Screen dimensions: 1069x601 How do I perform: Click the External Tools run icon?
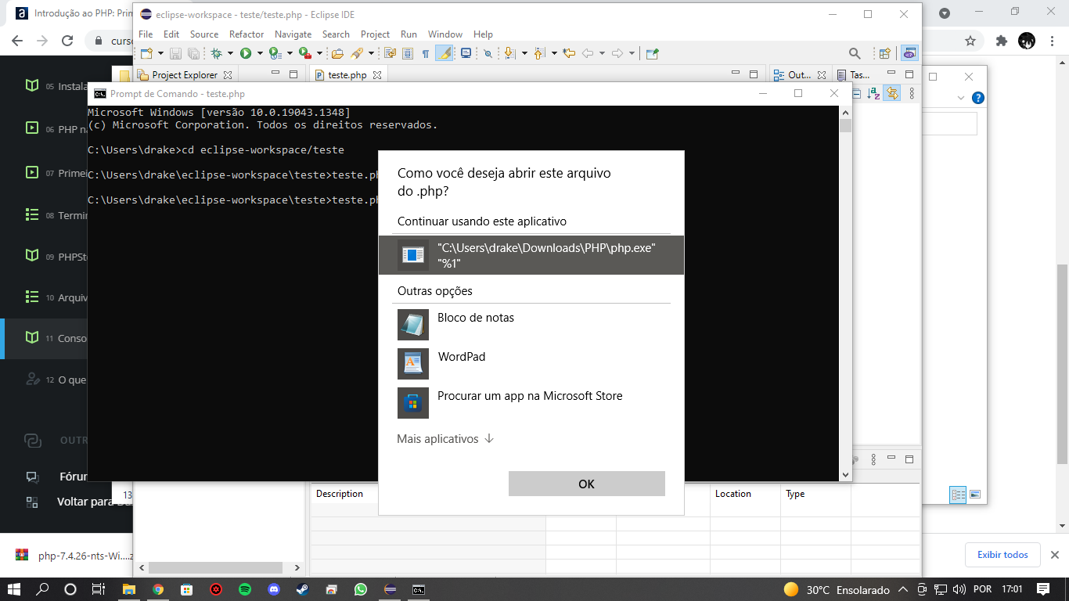point(305,53)
